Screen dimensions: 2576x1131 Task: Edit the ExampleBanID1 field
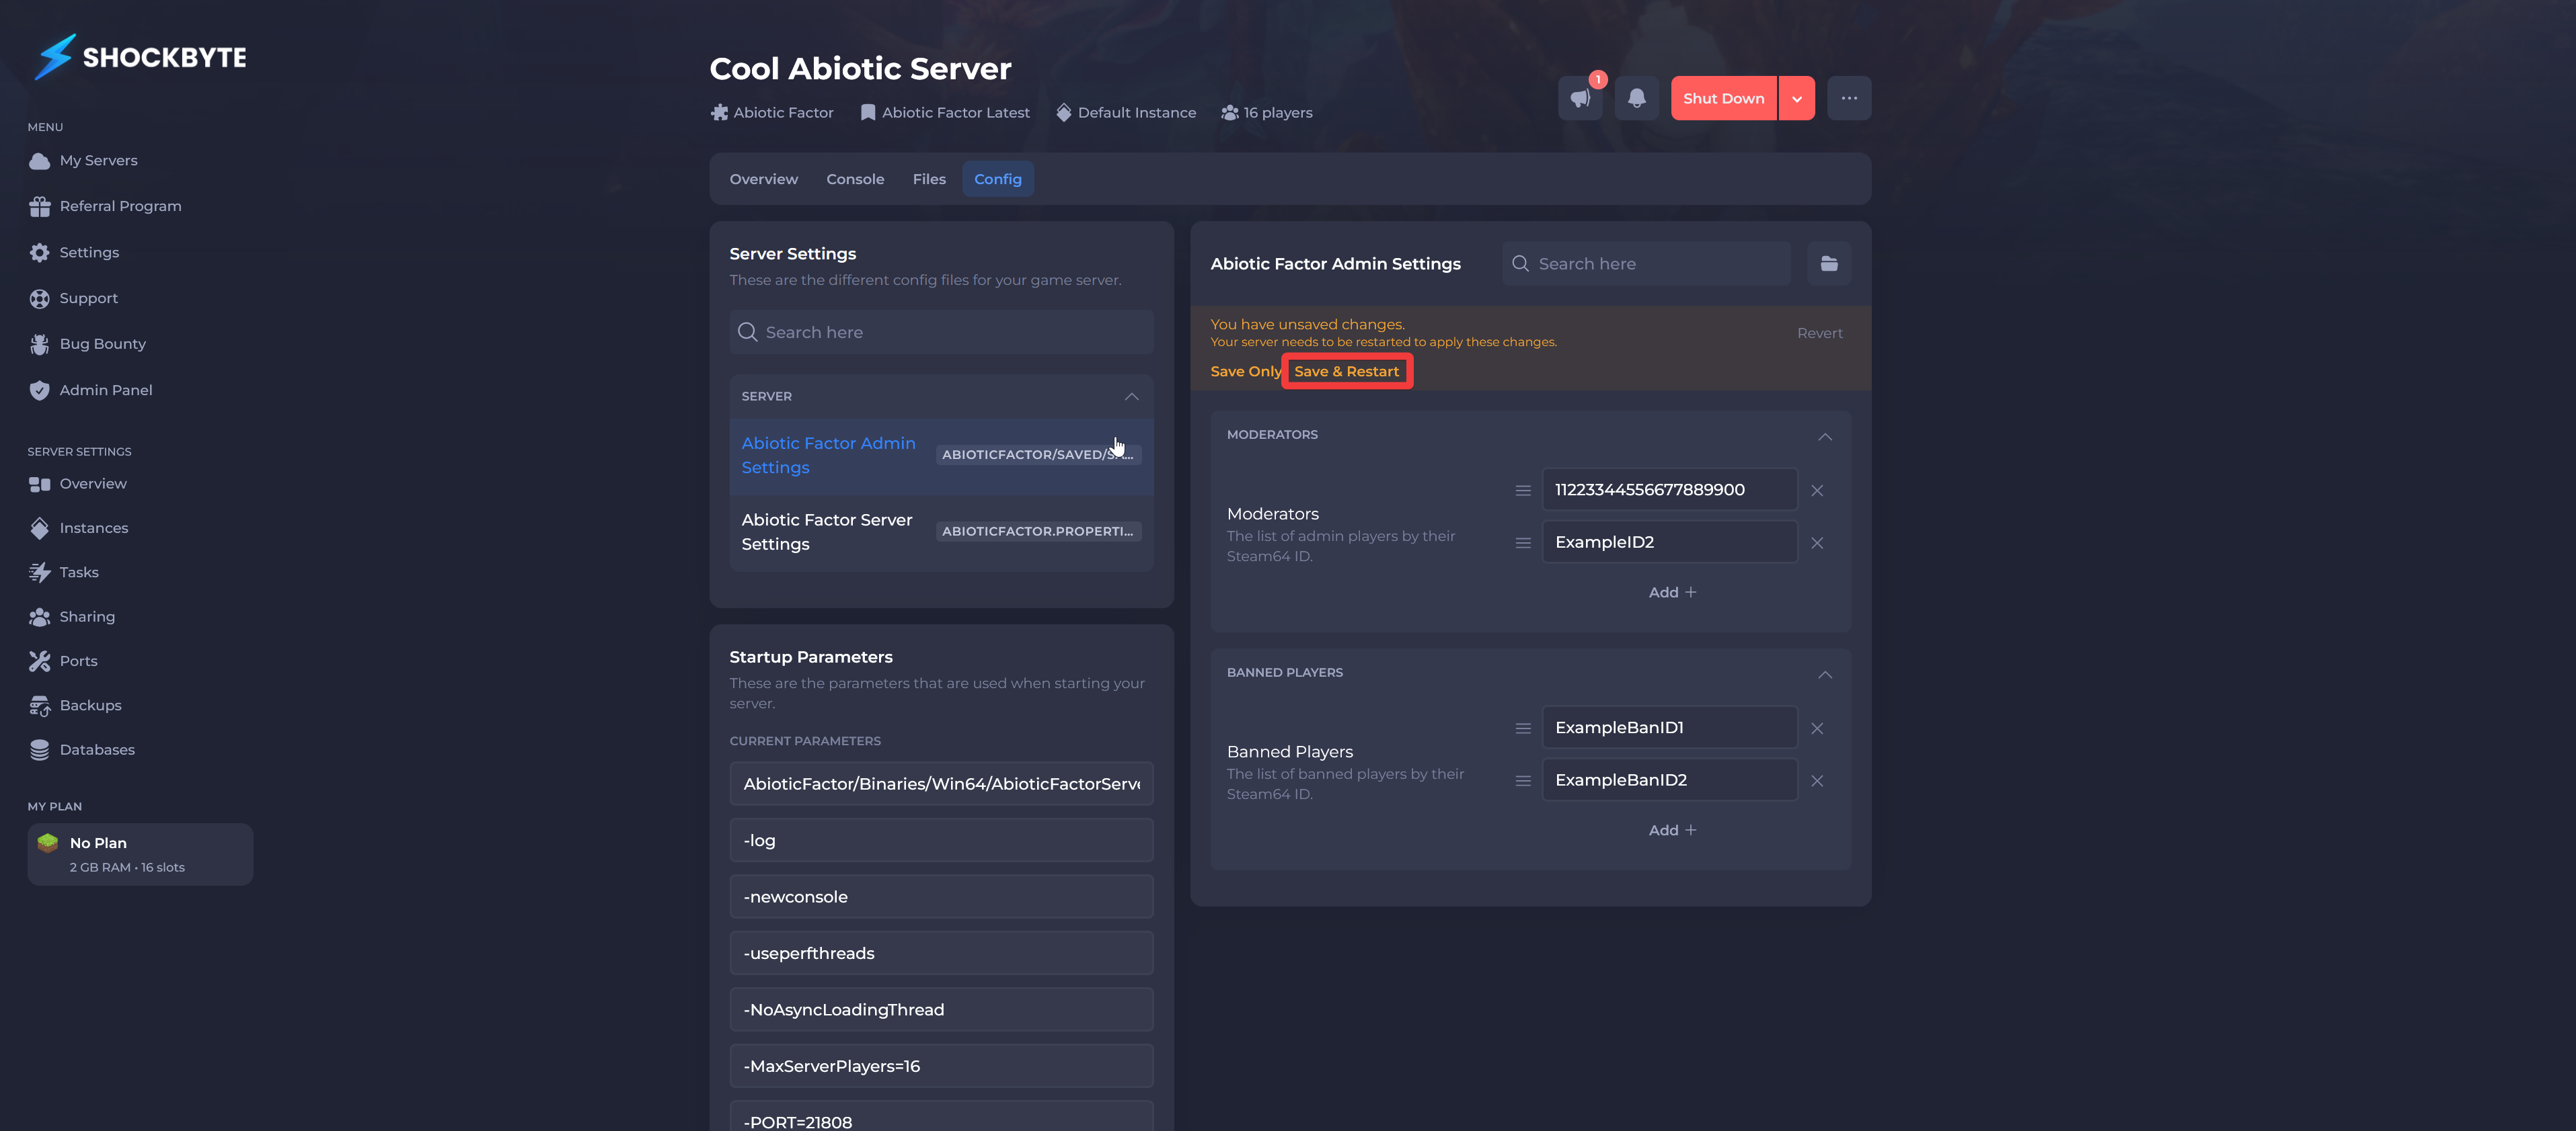pyautogui.click(x=1669, y=727)
